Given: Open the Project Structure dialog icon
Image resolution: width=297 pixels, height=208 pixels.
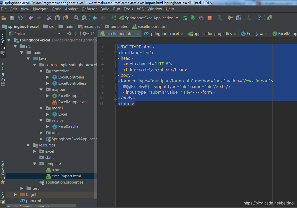Looking at the screenshot, I should click(x=238, y=18).
